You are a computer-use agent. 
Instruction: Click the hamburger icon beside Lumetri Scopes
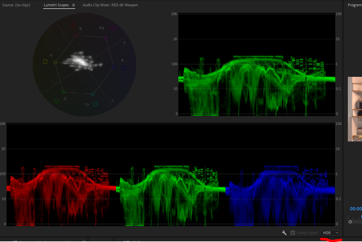pos(74,5)
